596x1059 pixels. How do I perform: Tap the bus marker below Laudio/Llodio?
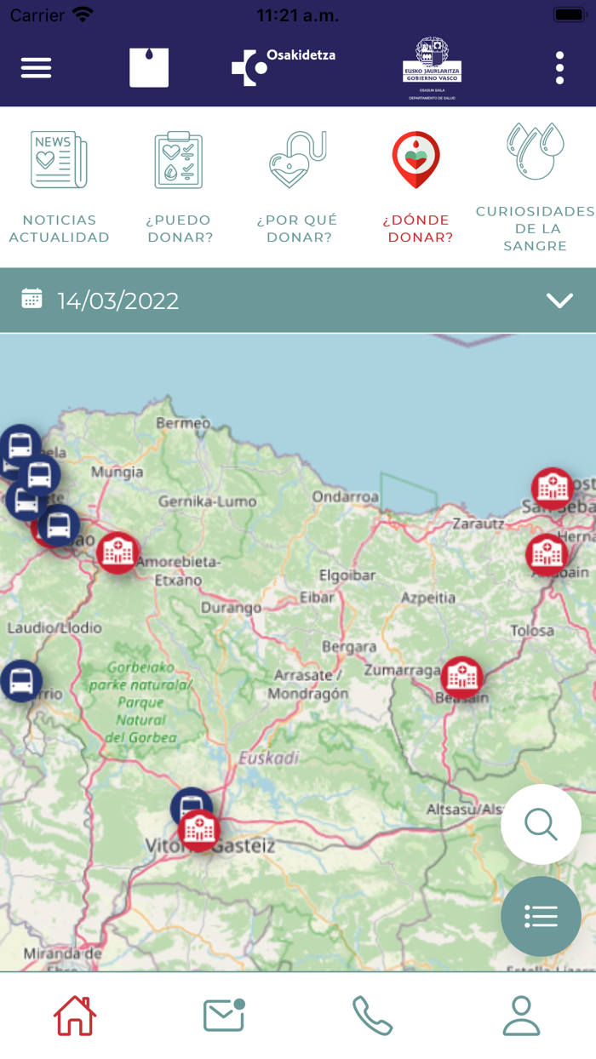point(20,681)
